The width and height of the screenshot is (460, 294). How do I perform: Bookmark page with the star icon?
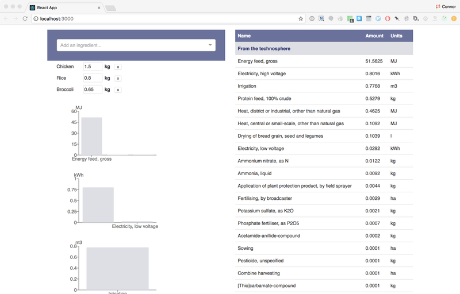click(x=301, y=18)
